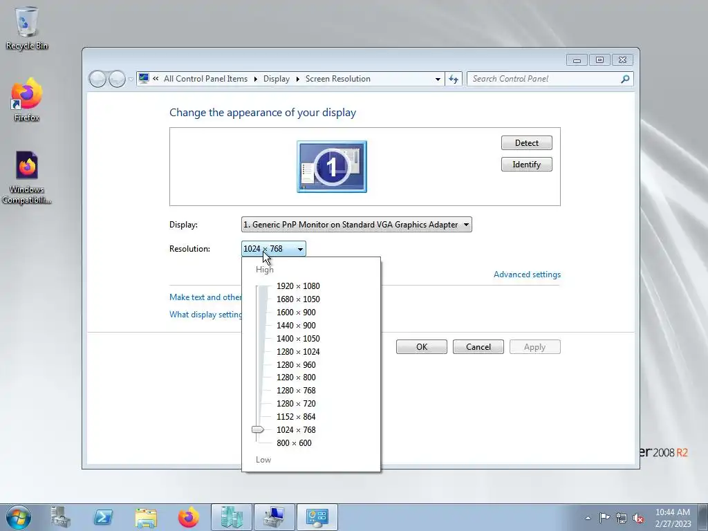Select monitor 1 in the display preview
708x531 pixels.
click(x=332, y=167)
